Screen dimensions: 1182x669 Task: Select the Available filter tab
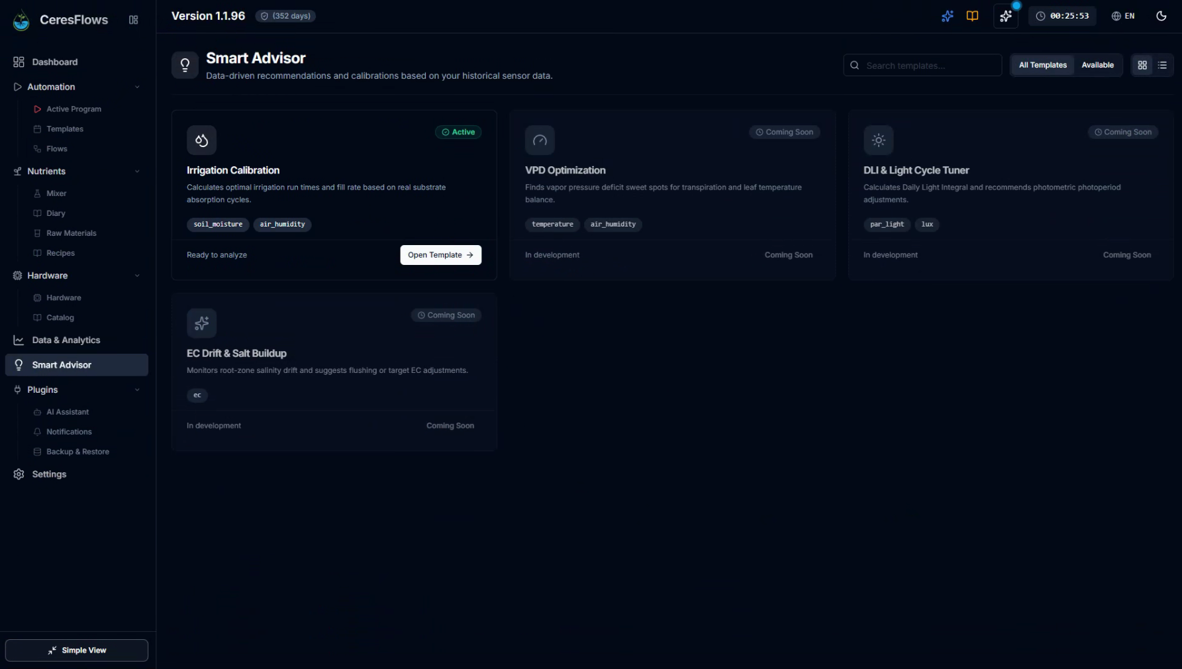click(x=1097, y=65)
